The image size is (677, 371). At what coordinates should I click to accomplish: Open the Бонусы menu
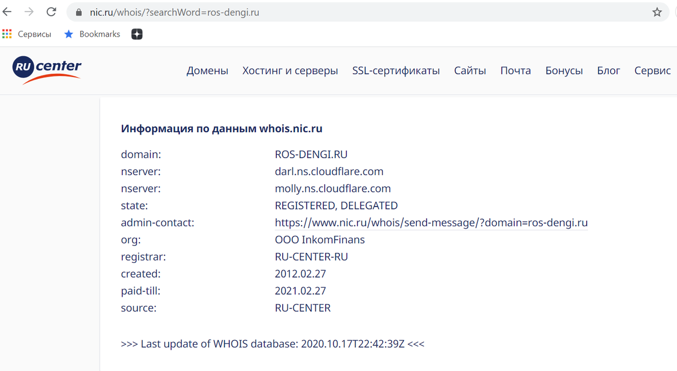pos(564,70)
